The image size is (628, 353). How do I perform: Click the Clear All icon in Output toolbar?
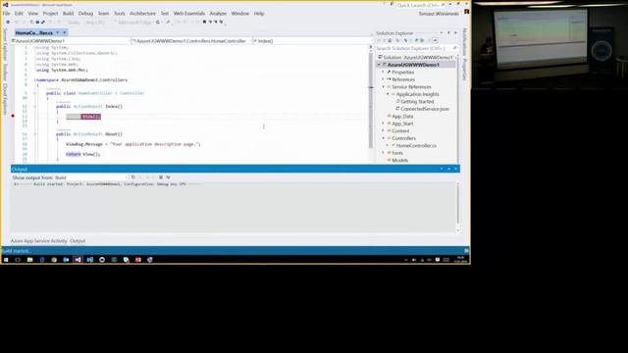coord(161,177)
